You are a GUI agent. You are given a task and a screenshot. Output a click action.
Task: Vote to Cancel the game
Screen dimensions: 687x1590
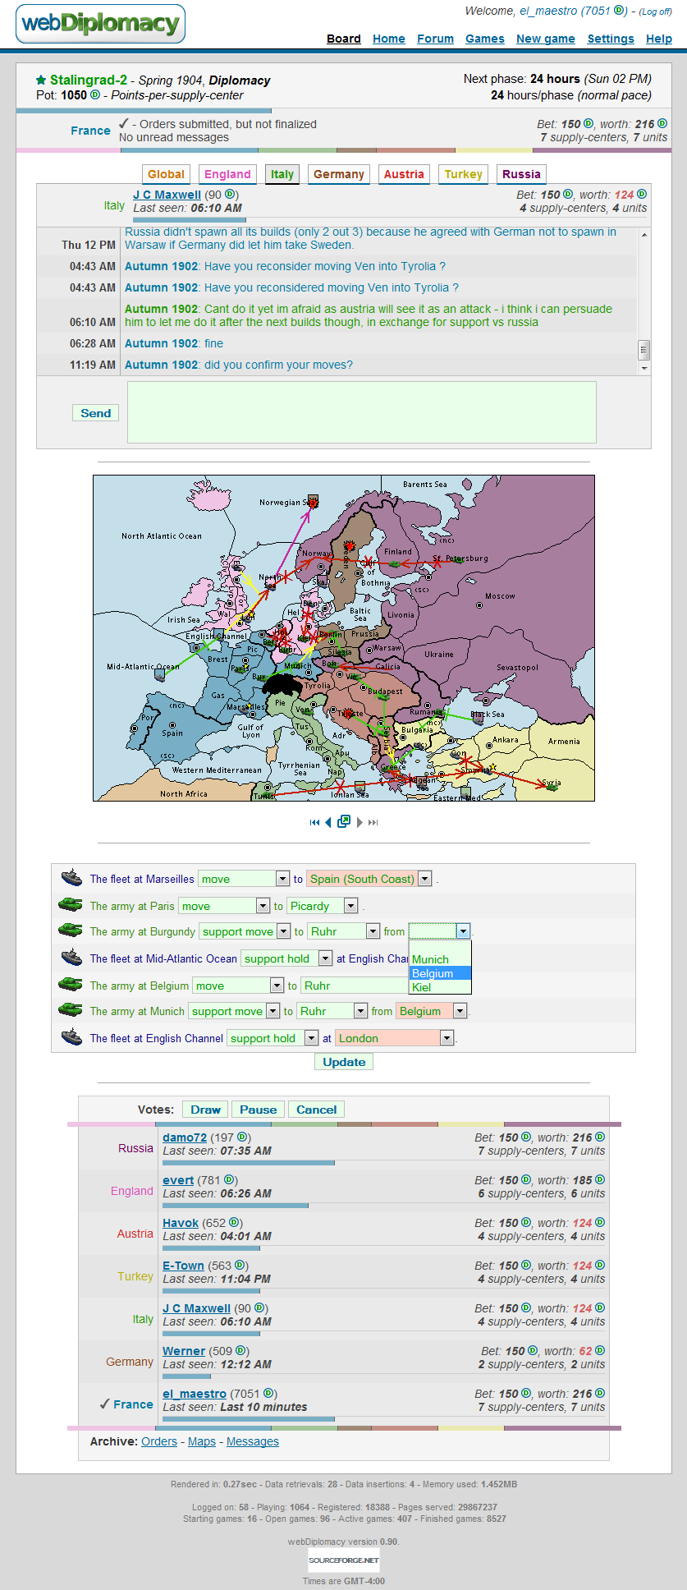coord(316,1110)
